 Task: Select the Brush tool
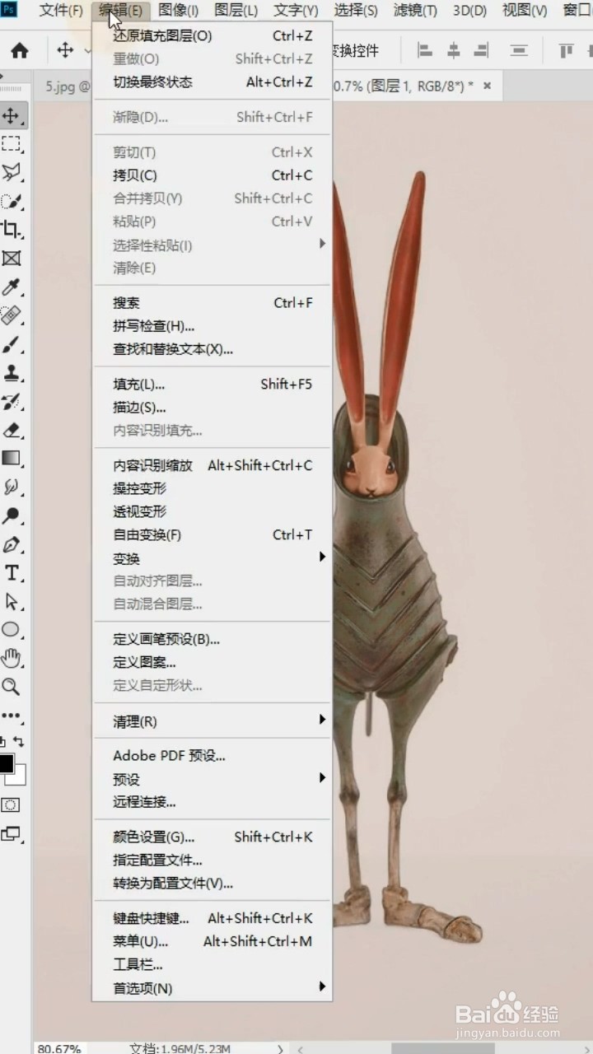[x=12, y=344]
